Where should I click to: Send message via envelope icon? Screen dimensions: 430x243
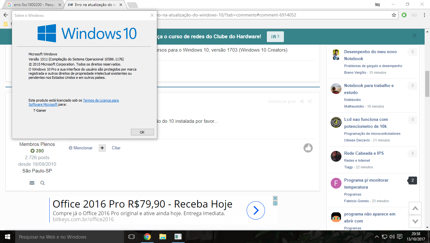pyautogui.click(x=32, y=183)
